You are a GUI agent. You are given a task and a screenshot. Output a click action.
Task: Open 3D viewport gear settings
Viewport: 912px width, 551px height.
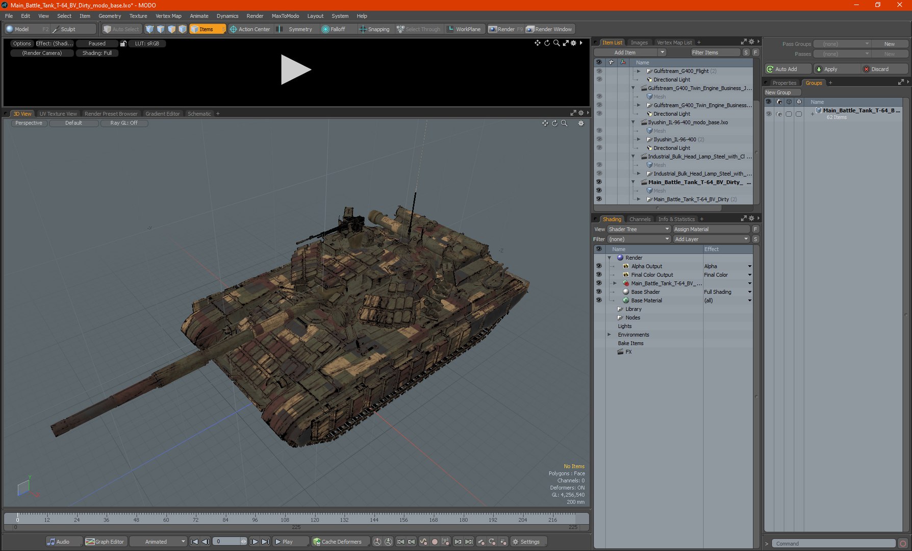pyautogui.click(x=580, y=123)
